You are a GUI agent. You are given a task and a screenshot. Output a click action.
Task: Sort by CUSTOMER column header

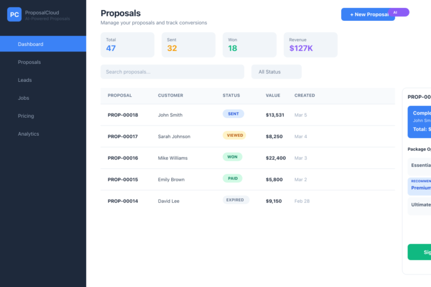[x=171, y=95]
